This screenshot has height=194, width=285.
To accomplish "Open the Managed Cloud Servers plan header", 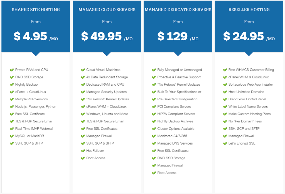I will (x=107, y=10).
